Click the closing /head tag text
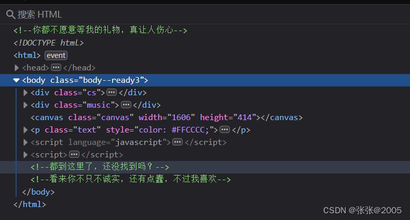Viewport: 410px width, 220px height. pos(79,68)
